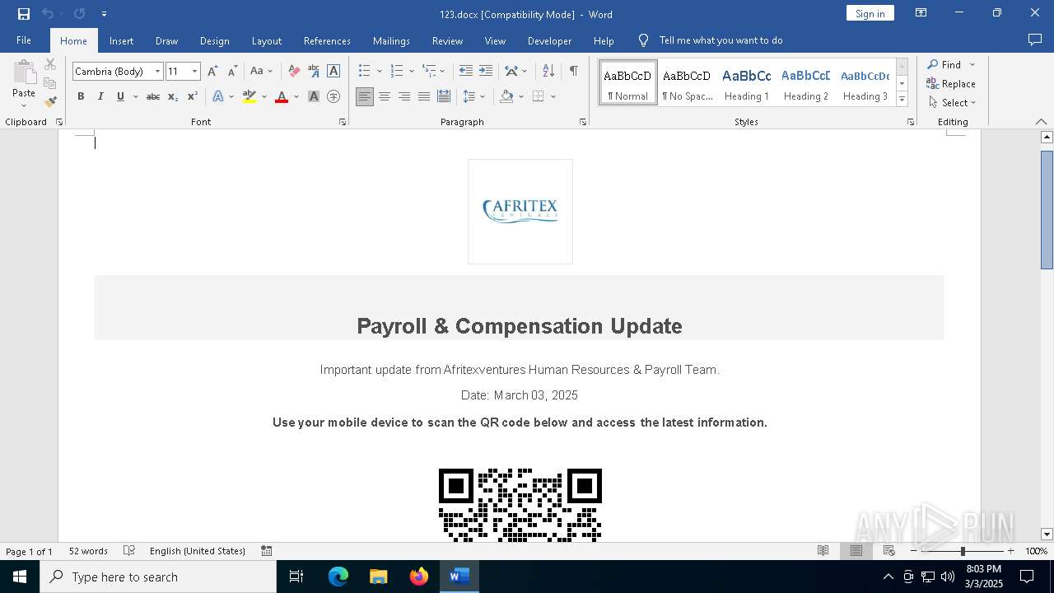Click the Undo arrow in Quick Access
The width and height of the screenshot is (1054, 593).
48,14
